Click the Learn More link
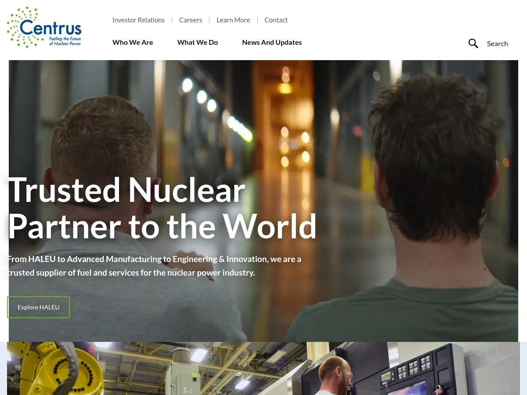The image size is (527, 395). (x=233, y=20)
